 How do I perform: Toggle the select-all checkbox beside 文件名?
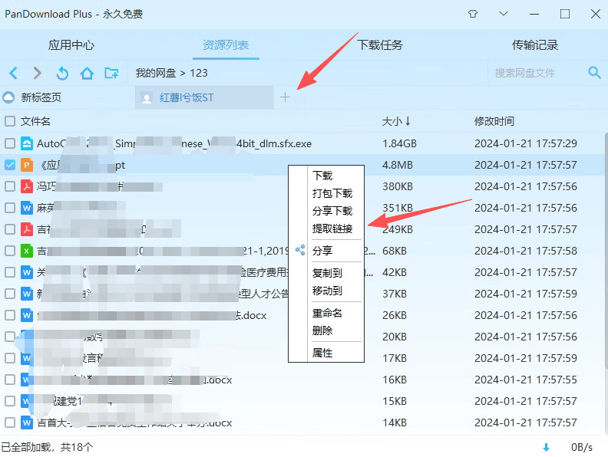[x=10, y=121]
